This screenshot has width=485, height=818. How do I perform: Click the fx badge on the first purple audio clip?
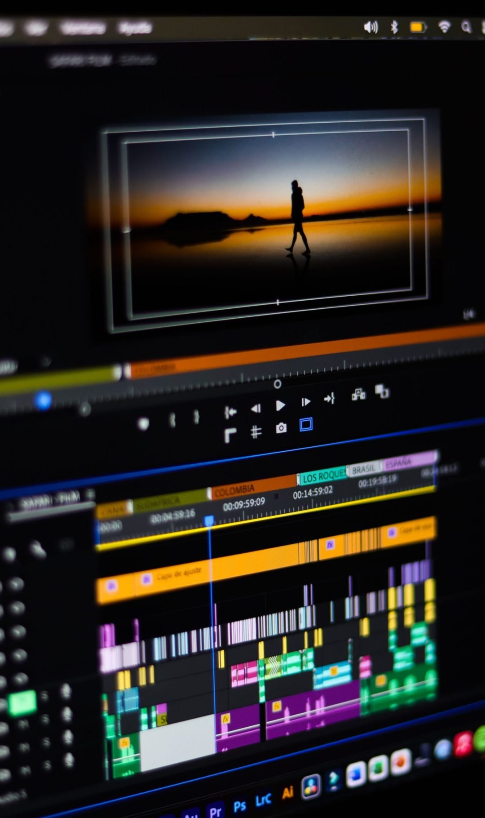pos(226,719)
